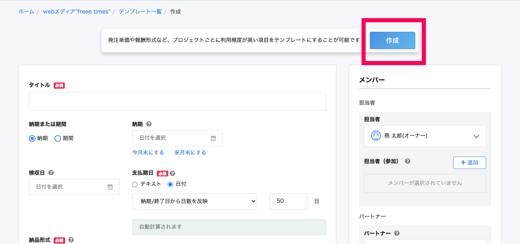Click 今月末にする link

[148, 152]
